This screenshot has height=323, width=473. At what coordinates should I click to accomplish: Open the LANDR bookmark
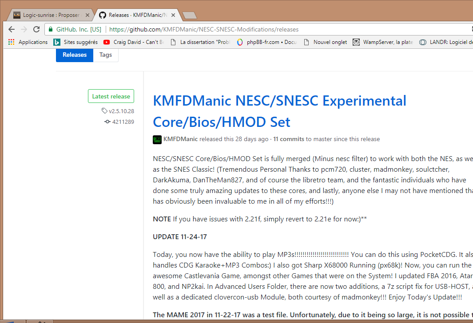446,42
